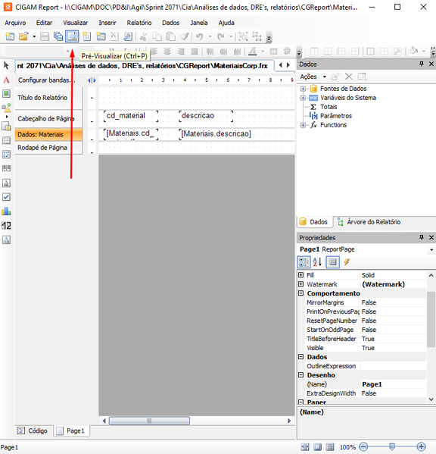Add a new report page

point(86,36)
